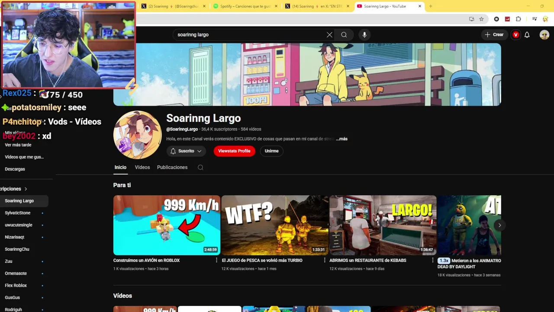Screen dimensions: 554x312
Task: Open the Suscrito notification dropdown
Action: [186, 151]
